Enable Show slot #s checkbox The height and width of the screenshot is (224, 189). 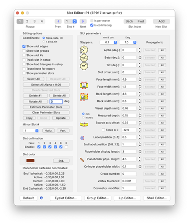coord(24,55)
